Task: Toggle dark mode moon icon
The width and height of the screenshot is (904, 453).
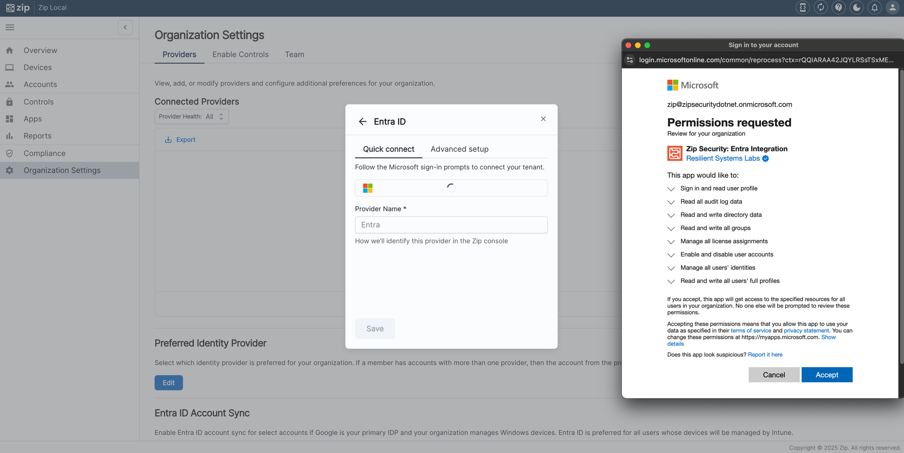Action: point(856,7)
